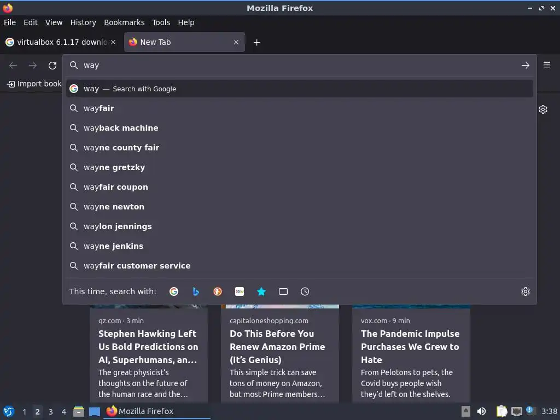Screen dimensions: 560x420
Task: Open the file manager icon in taskbar
Action: point(79,411)
